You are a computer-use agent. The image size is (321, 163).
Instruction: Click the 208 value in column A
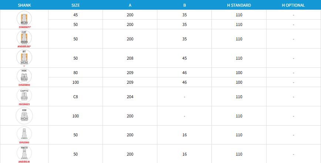(x=130, y=58)
